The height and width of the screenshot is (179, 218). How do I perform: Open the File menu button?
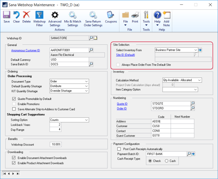point(126,18)
